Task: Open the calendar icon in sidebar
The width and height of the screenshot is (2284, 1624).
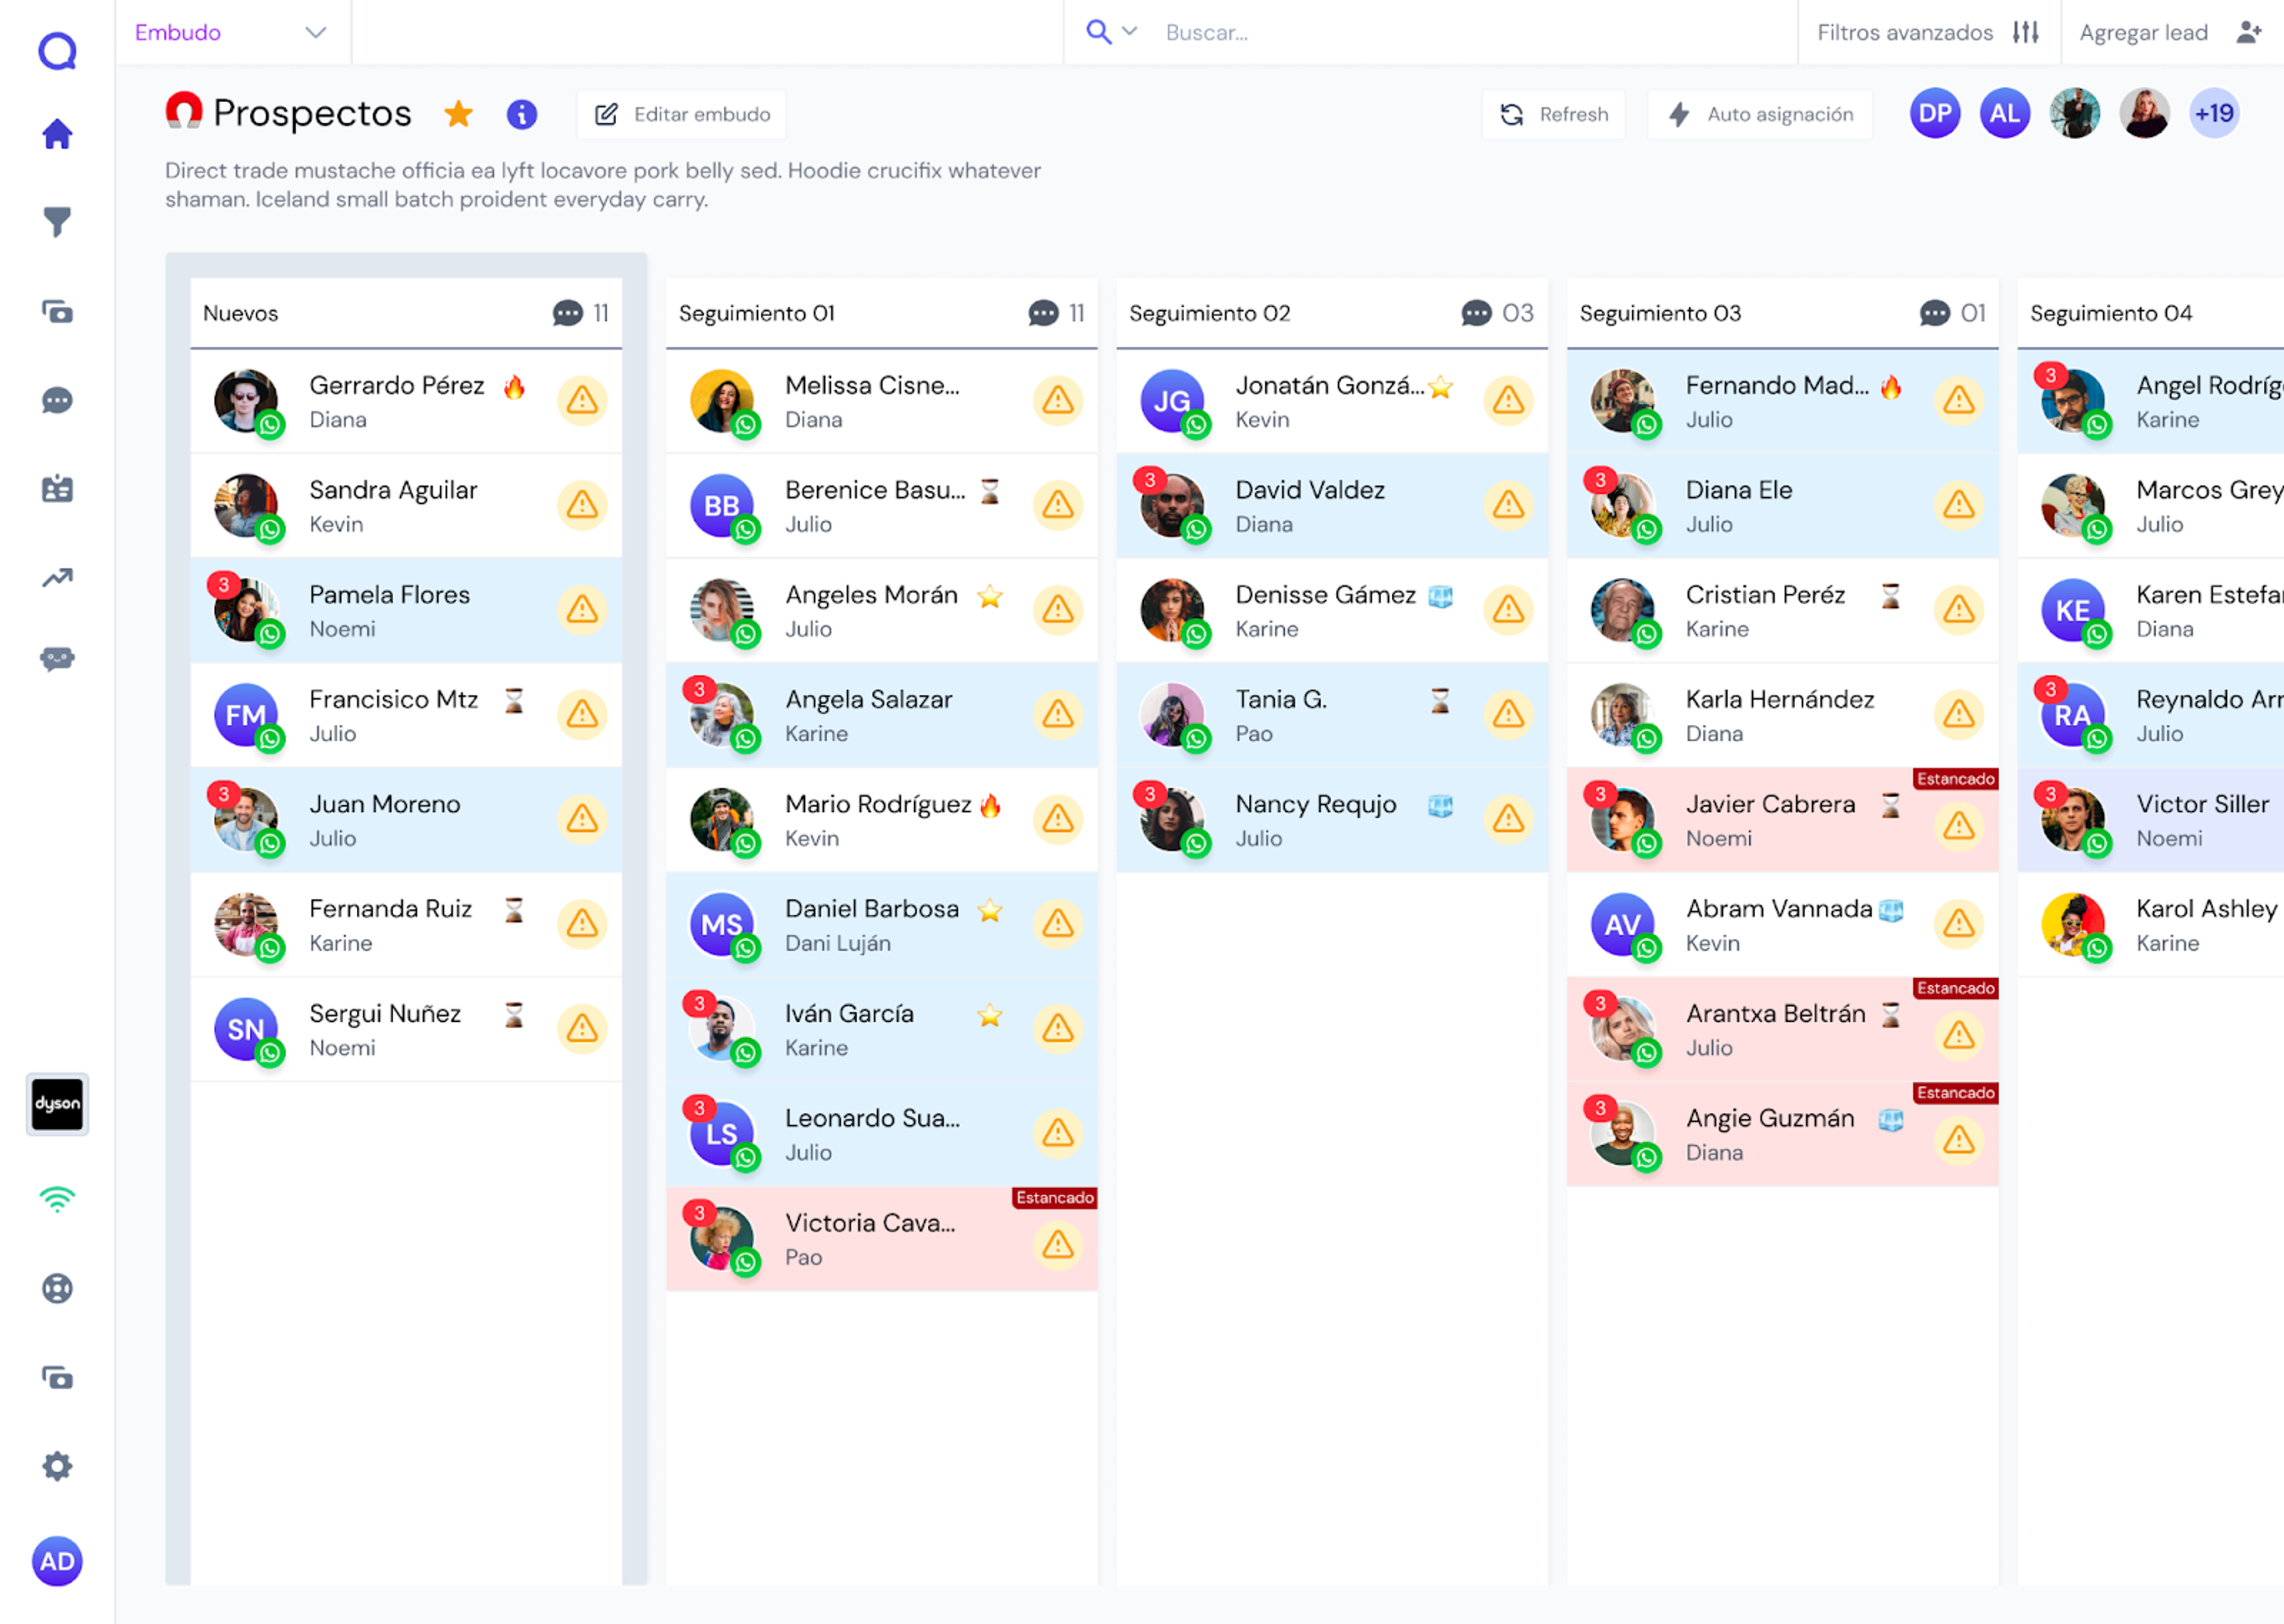Action: click(57, 488)
